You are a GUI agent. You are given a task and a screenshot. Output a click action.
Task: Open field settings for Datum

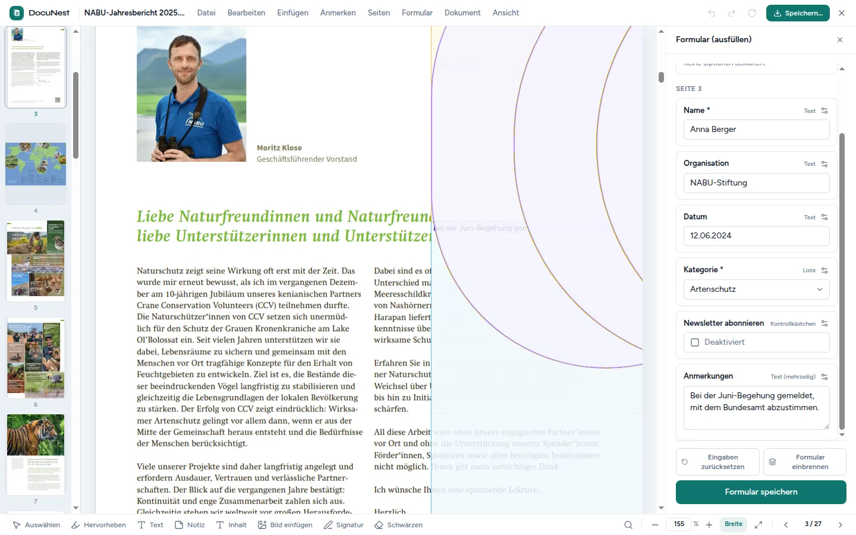tap(824, 217)
